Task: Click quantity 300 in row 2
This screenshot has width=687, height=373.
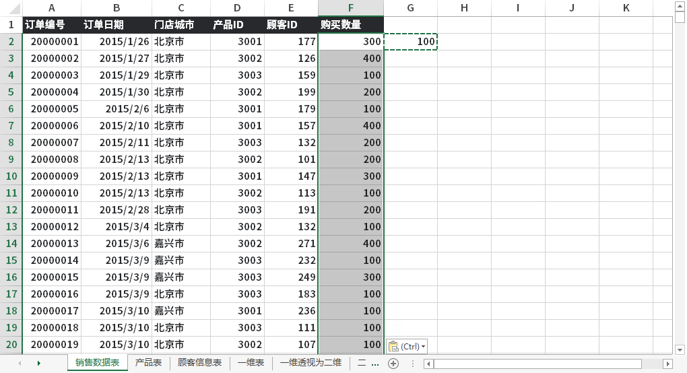Action: [x=351, y=42]
